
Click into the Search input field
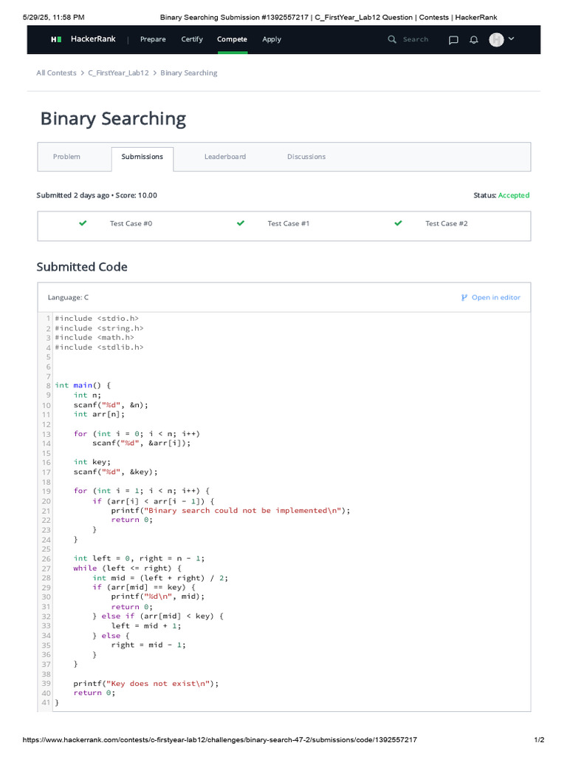(x=416, y=39)
